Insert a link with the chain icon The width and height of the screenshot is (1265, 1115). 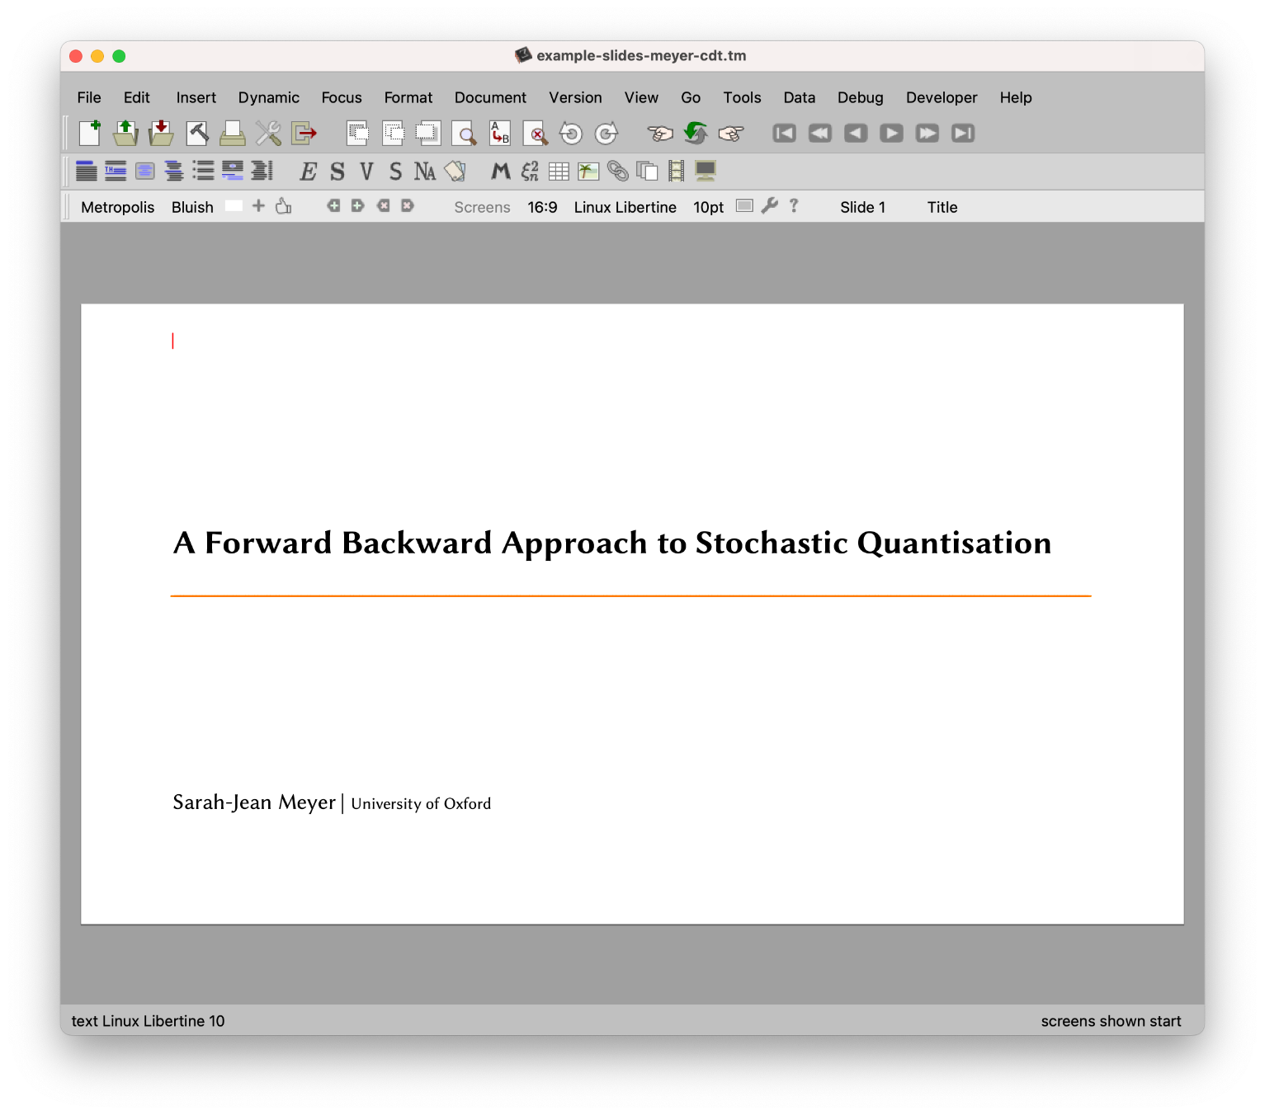[x=617, y=171]
